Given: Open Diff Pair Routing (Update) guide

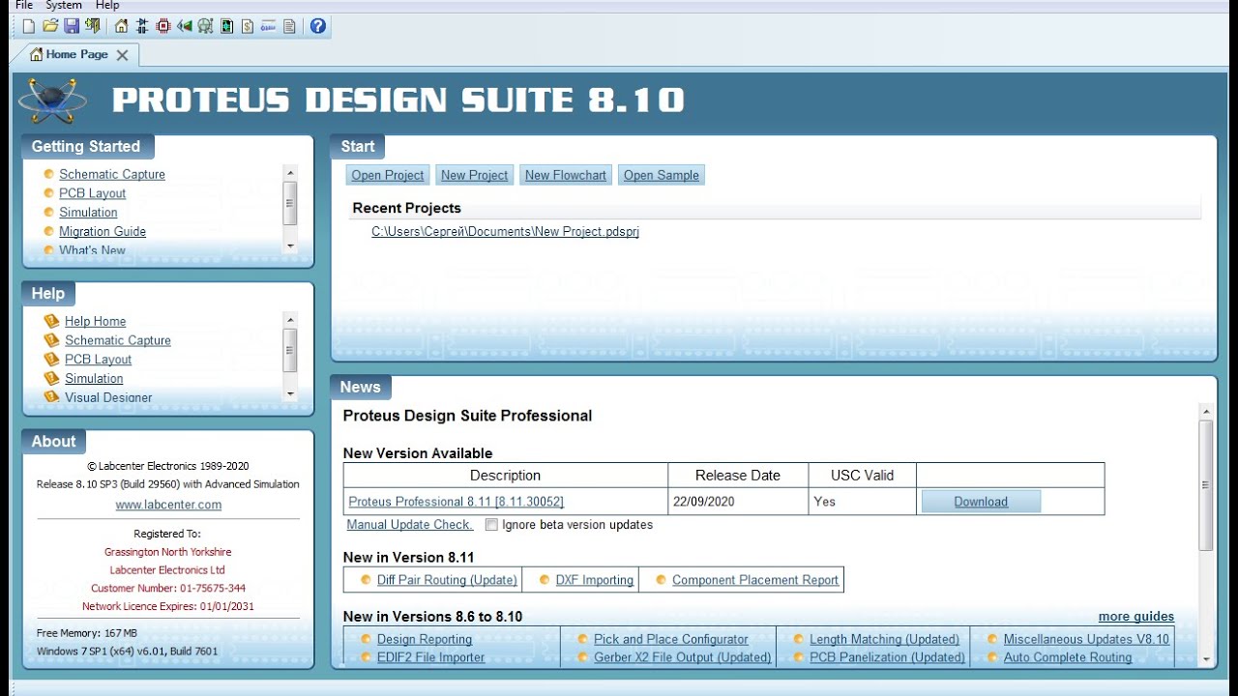Looking at the screenshot, I should point(447,580).
